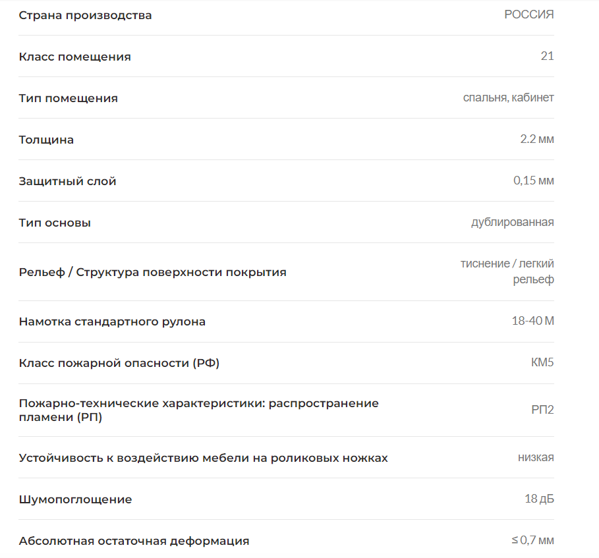Click the fire hazard class value 'КМ5'
This screenshot has height=558, width=599.
pos(542,362)
